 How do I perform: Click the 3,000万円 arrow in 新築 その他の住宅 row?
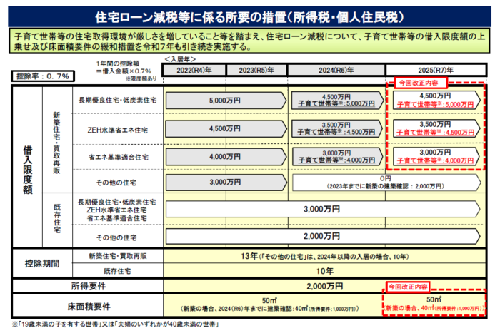226,183
